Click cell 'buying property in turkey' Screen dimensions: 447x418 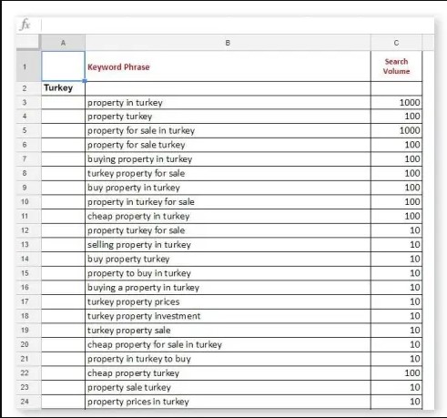[x=228, y=159]
